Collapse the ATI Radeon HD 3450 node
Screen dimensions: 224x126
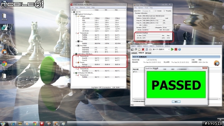click(x=74, y=73)
